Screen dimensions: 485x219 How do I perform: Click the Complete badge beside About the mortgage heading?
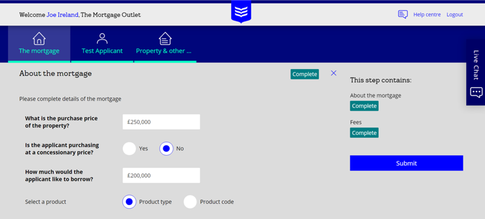(305, 74)
